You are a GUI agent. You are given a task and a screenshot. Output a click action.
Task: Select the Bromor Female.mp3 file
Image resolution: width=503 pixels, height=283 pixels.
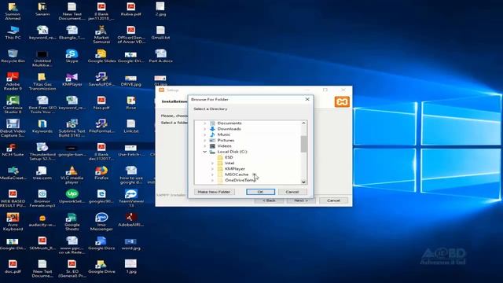click(42, 199)
